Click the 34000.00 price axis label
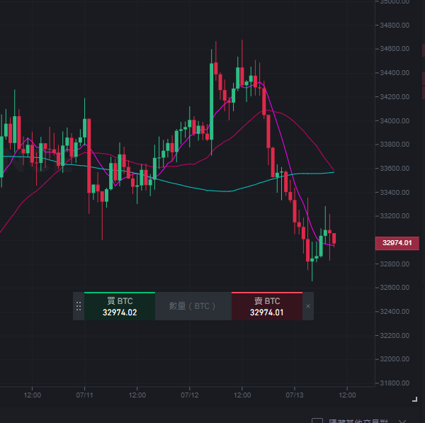Image resolution: width=425 pixels, height=423 pixels. click(395, 120)
